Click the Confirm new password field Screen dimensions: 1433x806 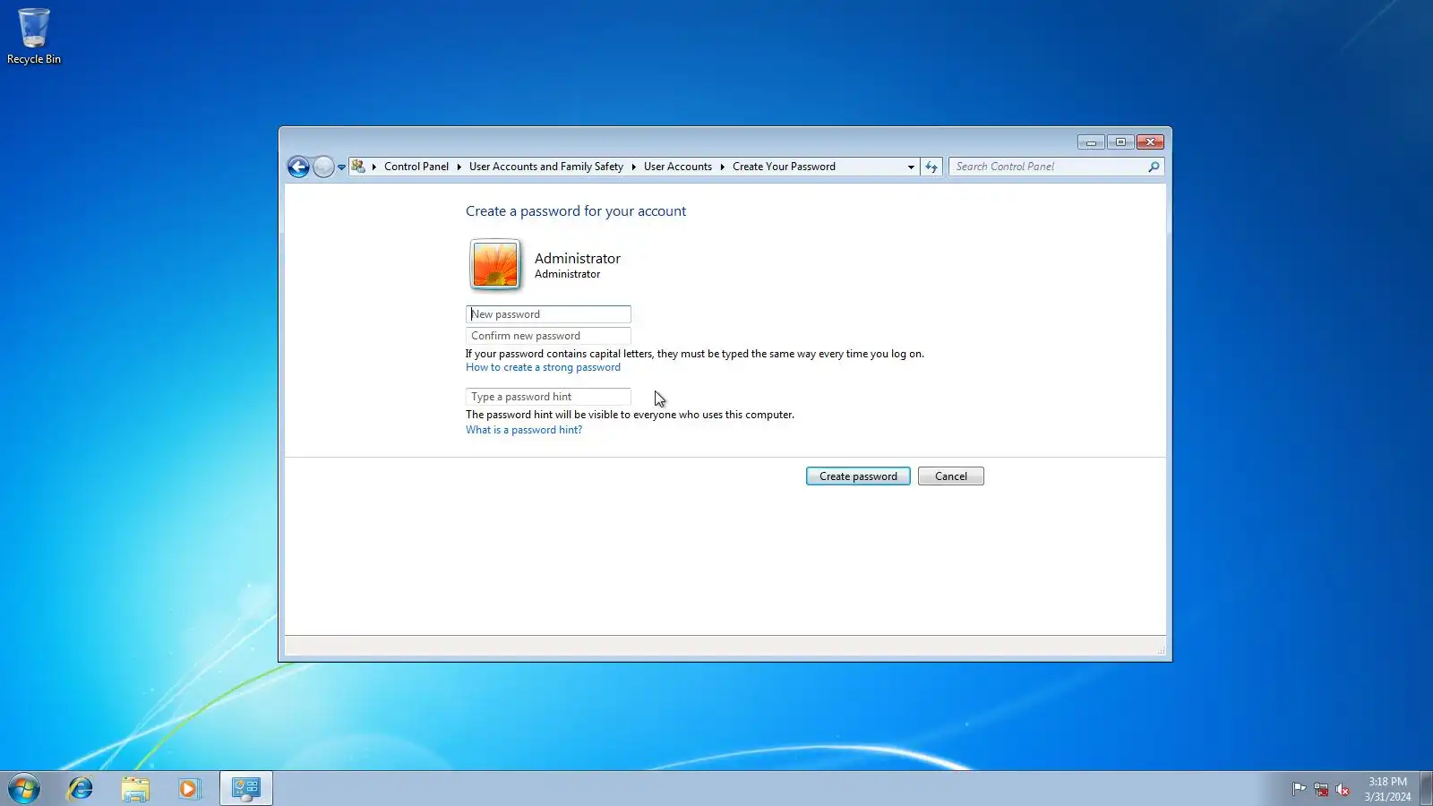[548, 336]
